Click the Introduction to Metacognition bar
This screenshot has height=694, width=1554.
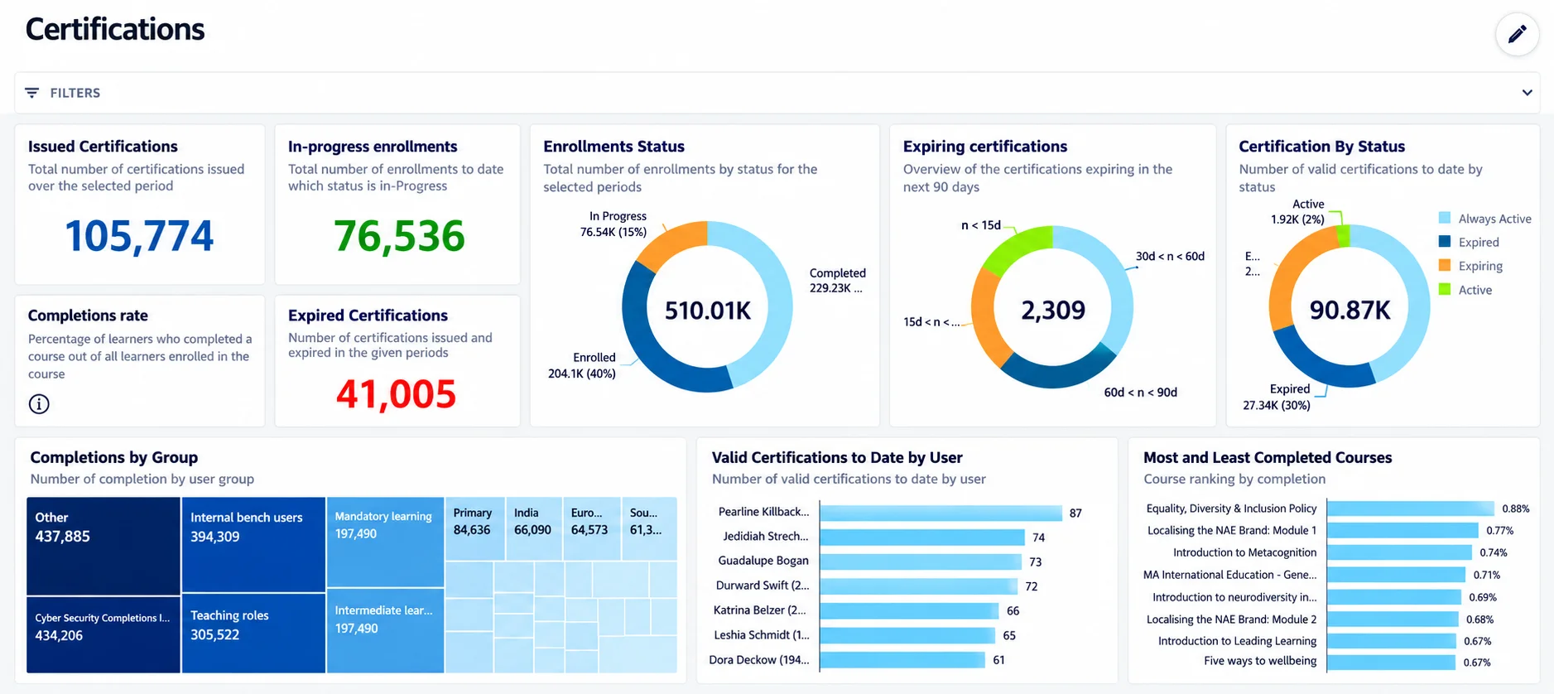click(x=1399, y=552)
